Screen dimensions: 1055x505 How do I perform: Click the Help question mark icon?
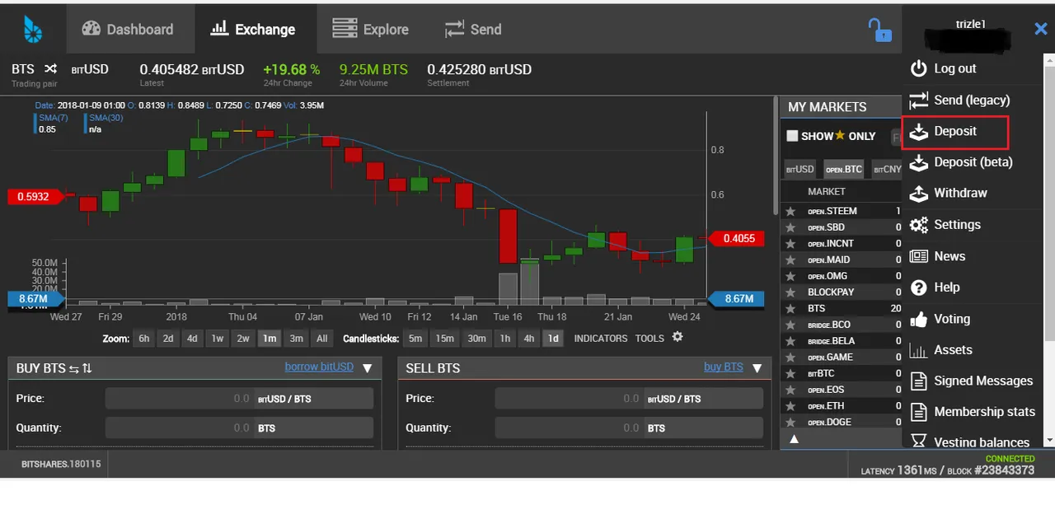pyautogui.click(x=918, y=288)
